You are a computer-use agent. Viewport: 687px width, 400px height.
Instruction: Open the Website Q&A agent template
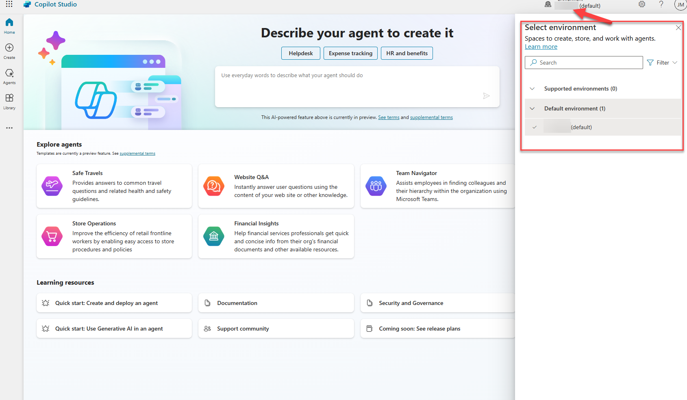click(276, 186)
